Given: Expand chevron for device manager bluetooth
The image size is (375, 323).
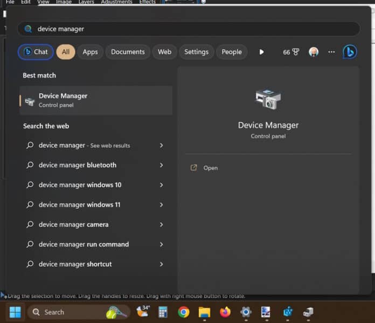Looking at the screenshot, I should pyautogui.click(x=162, y=165).
